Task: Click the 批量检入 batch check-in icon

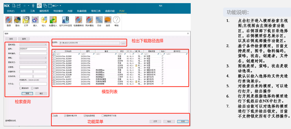Action: [x=53, y=20]
